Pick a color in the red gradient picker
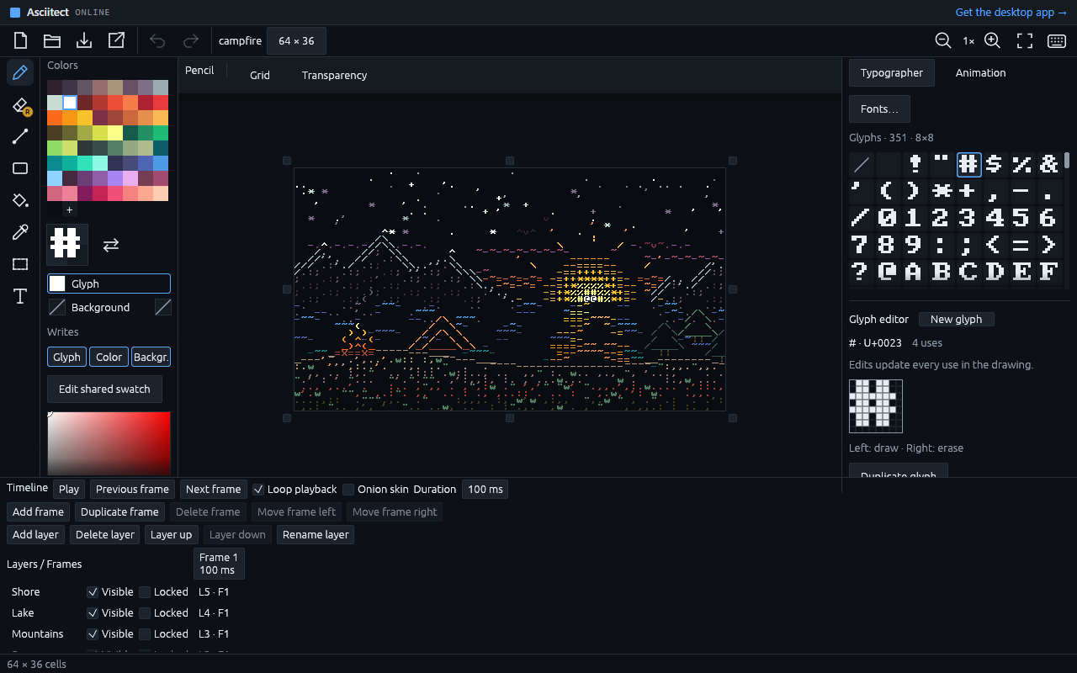The width and height of the screenshot is (1077, 673). [109, 442]
